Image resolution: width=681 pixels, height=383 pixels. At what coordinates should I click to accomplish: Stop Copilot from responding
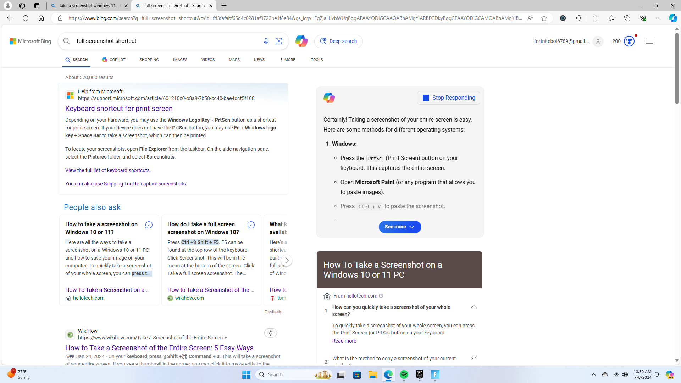tap(448, 98)
